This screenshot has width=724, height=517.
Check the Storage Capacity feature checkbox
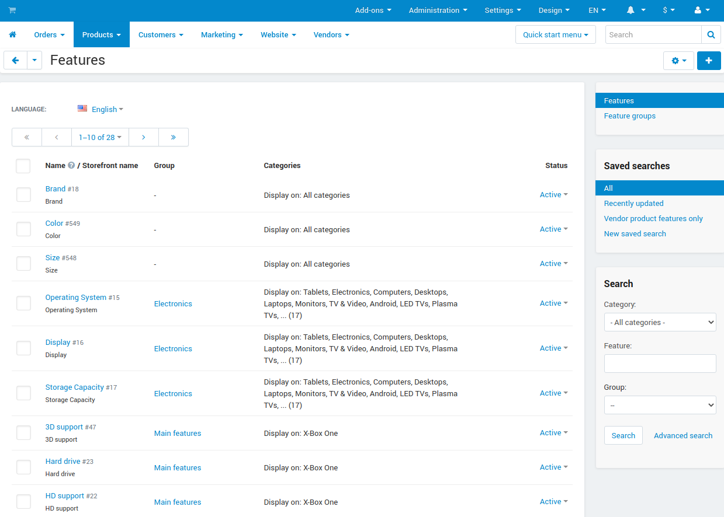[x=23, y=393]
